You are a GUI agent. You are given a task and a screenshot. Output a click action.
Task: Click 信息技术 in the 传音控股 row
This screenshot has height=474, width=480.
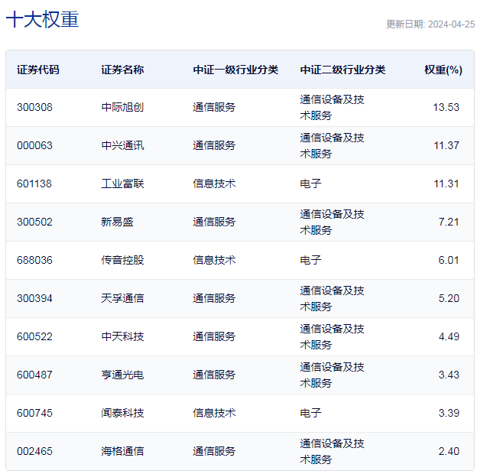(x=214, y=260)
